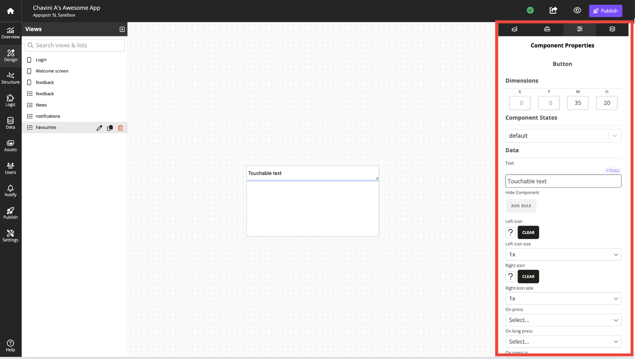635x359 pixels.
Task: Open the On long press dropdown
Action: point(563,342)
